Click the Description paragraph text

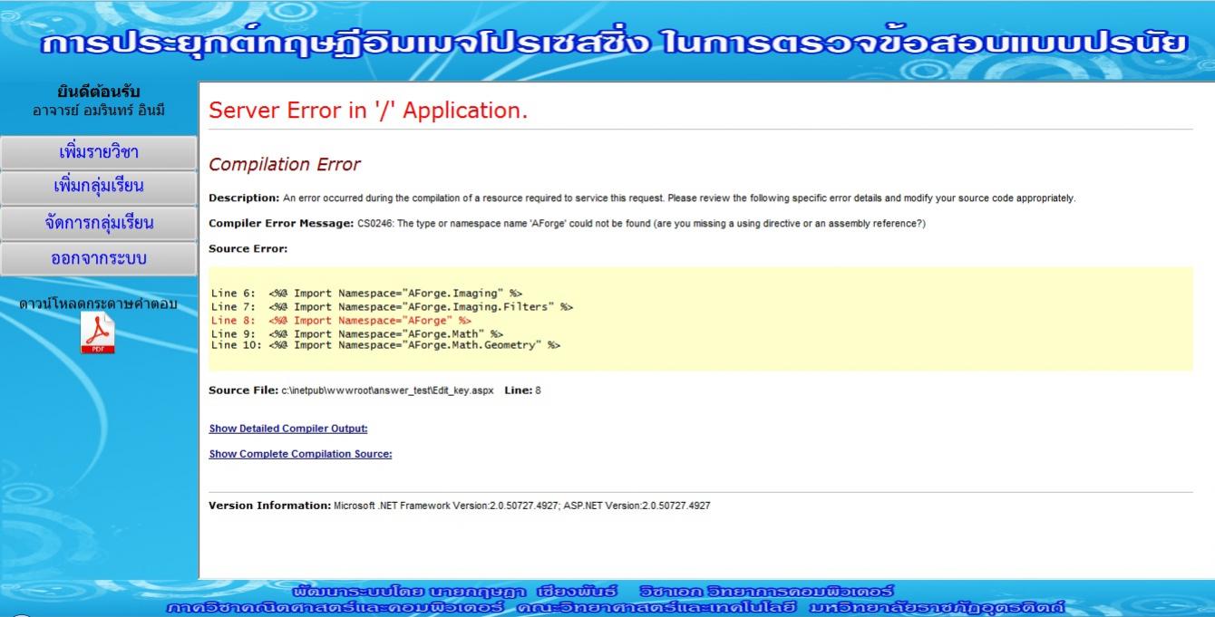(x=642, y=198)
